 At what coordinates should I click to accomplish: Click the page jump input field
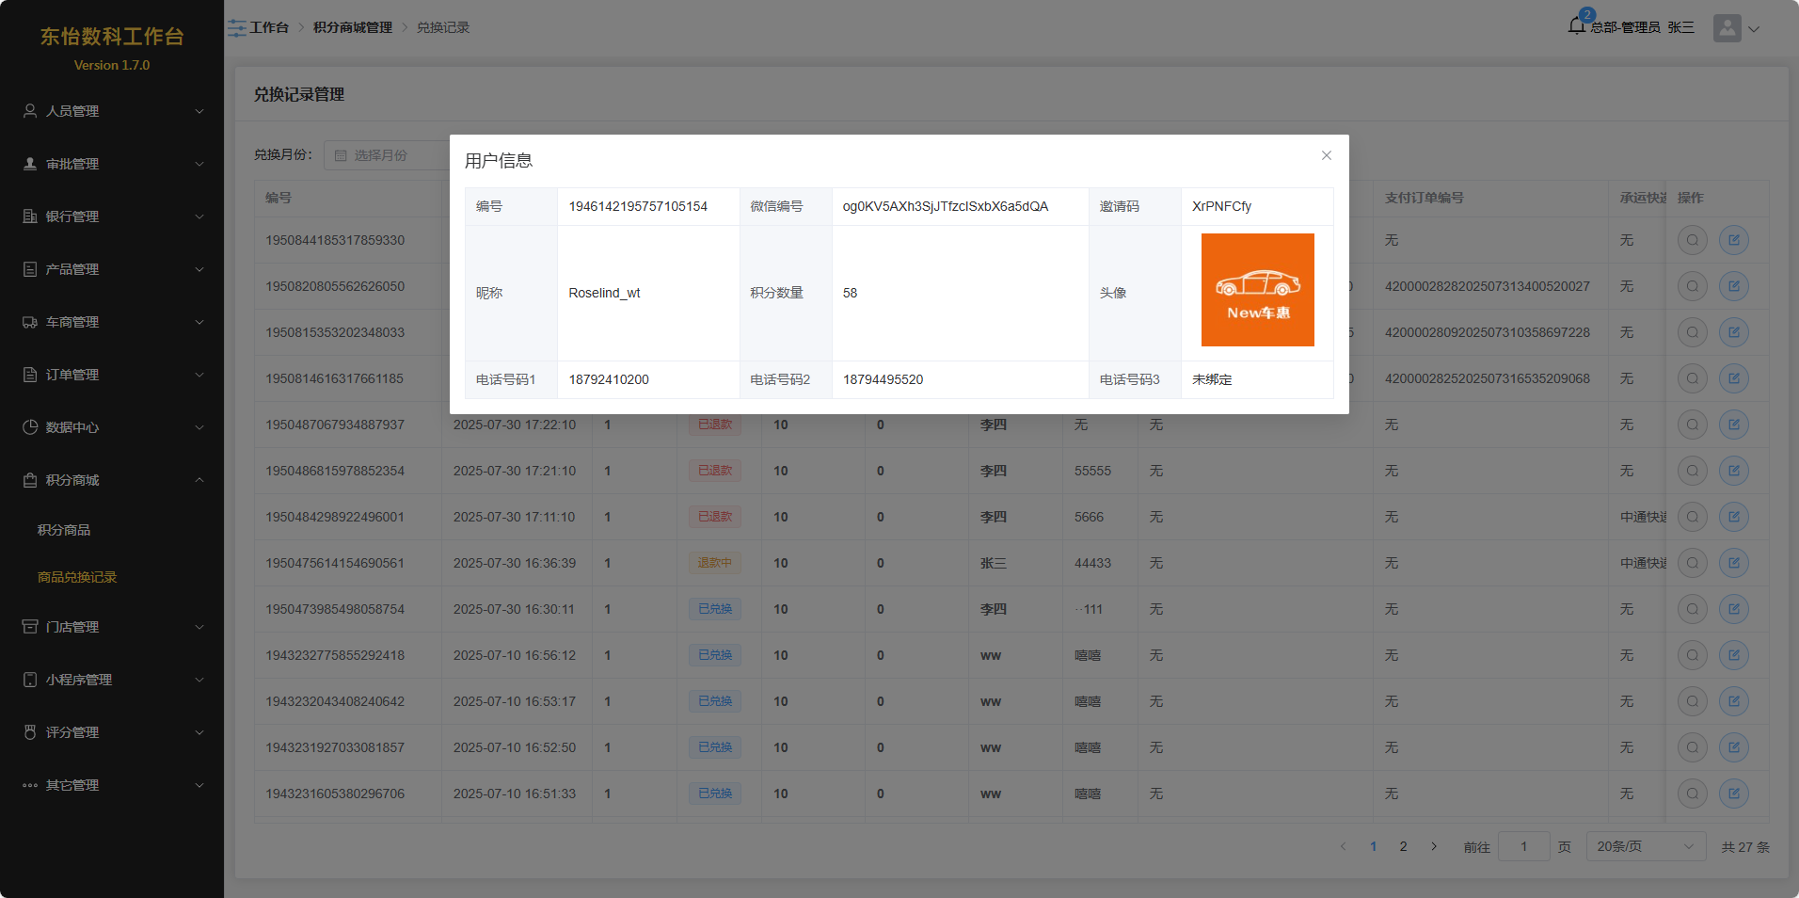1523,846
